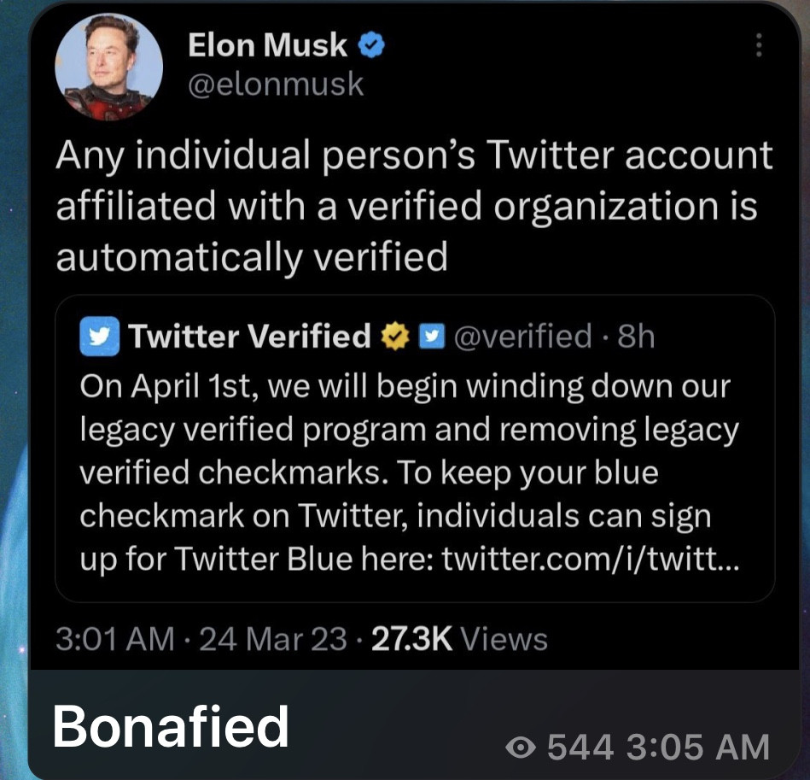Click the small blue affiliation badge icon
810x780 pixels.
(434, 337)
